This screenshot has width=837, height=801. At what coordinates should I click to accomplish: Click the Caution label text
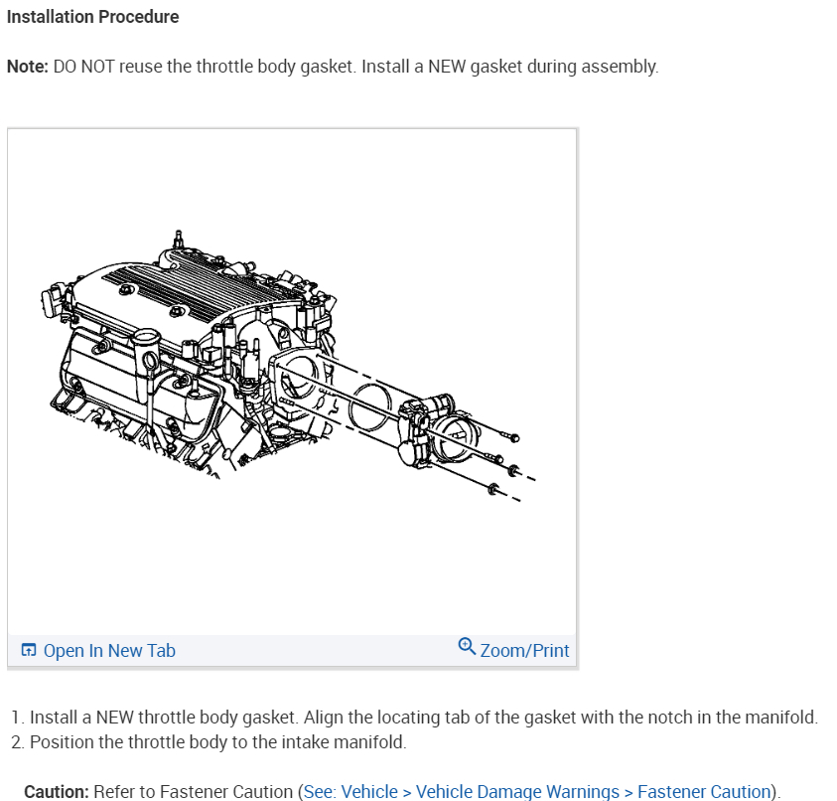coord(57,791)
